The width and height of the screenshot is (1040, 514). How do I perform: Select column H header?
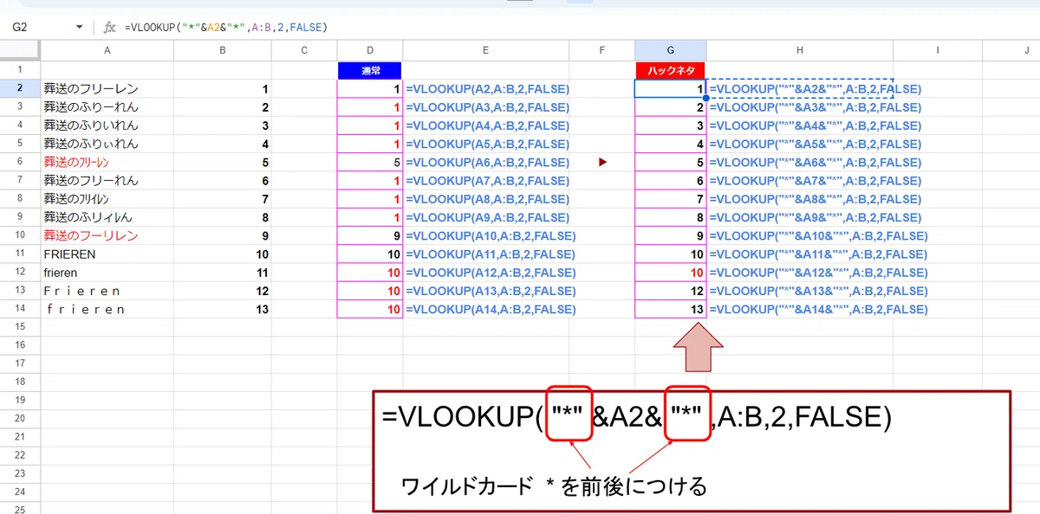(x=800, y=51)
